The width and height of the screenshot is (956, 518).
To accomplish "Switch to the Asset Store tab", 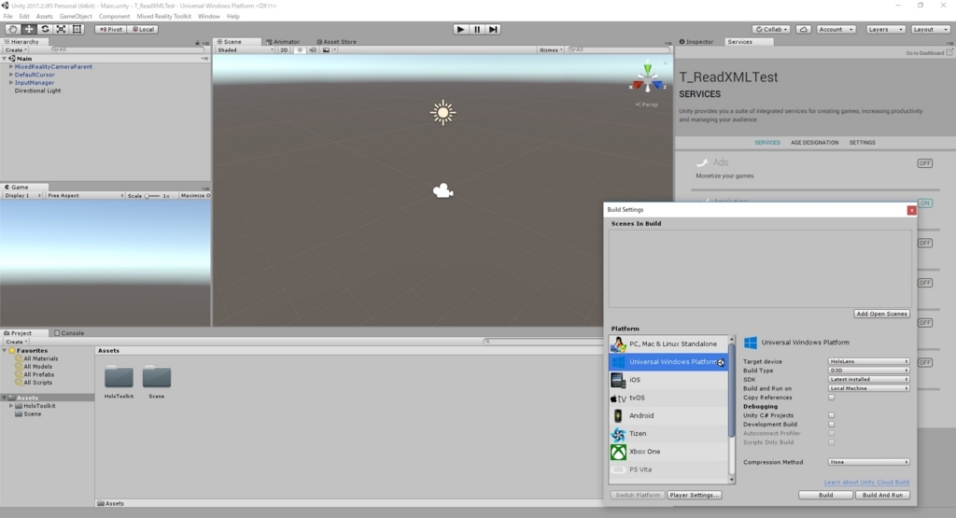I will [x=336, y=42].
